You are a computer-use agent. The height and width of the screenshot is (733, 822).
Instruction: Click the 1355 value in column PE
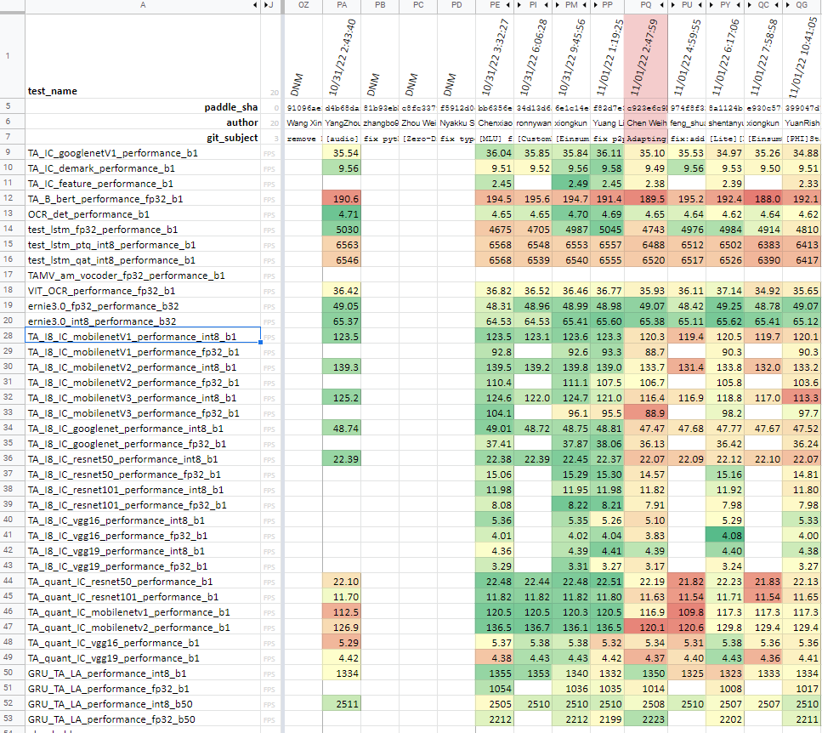point(495,673)
